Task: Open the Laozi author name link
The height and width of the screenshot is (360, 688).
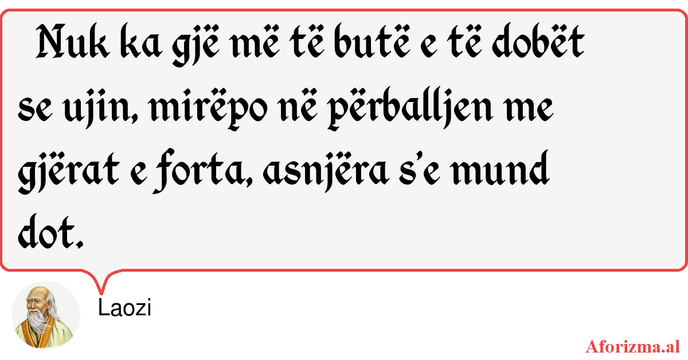Action: click(x=124, y=309)
